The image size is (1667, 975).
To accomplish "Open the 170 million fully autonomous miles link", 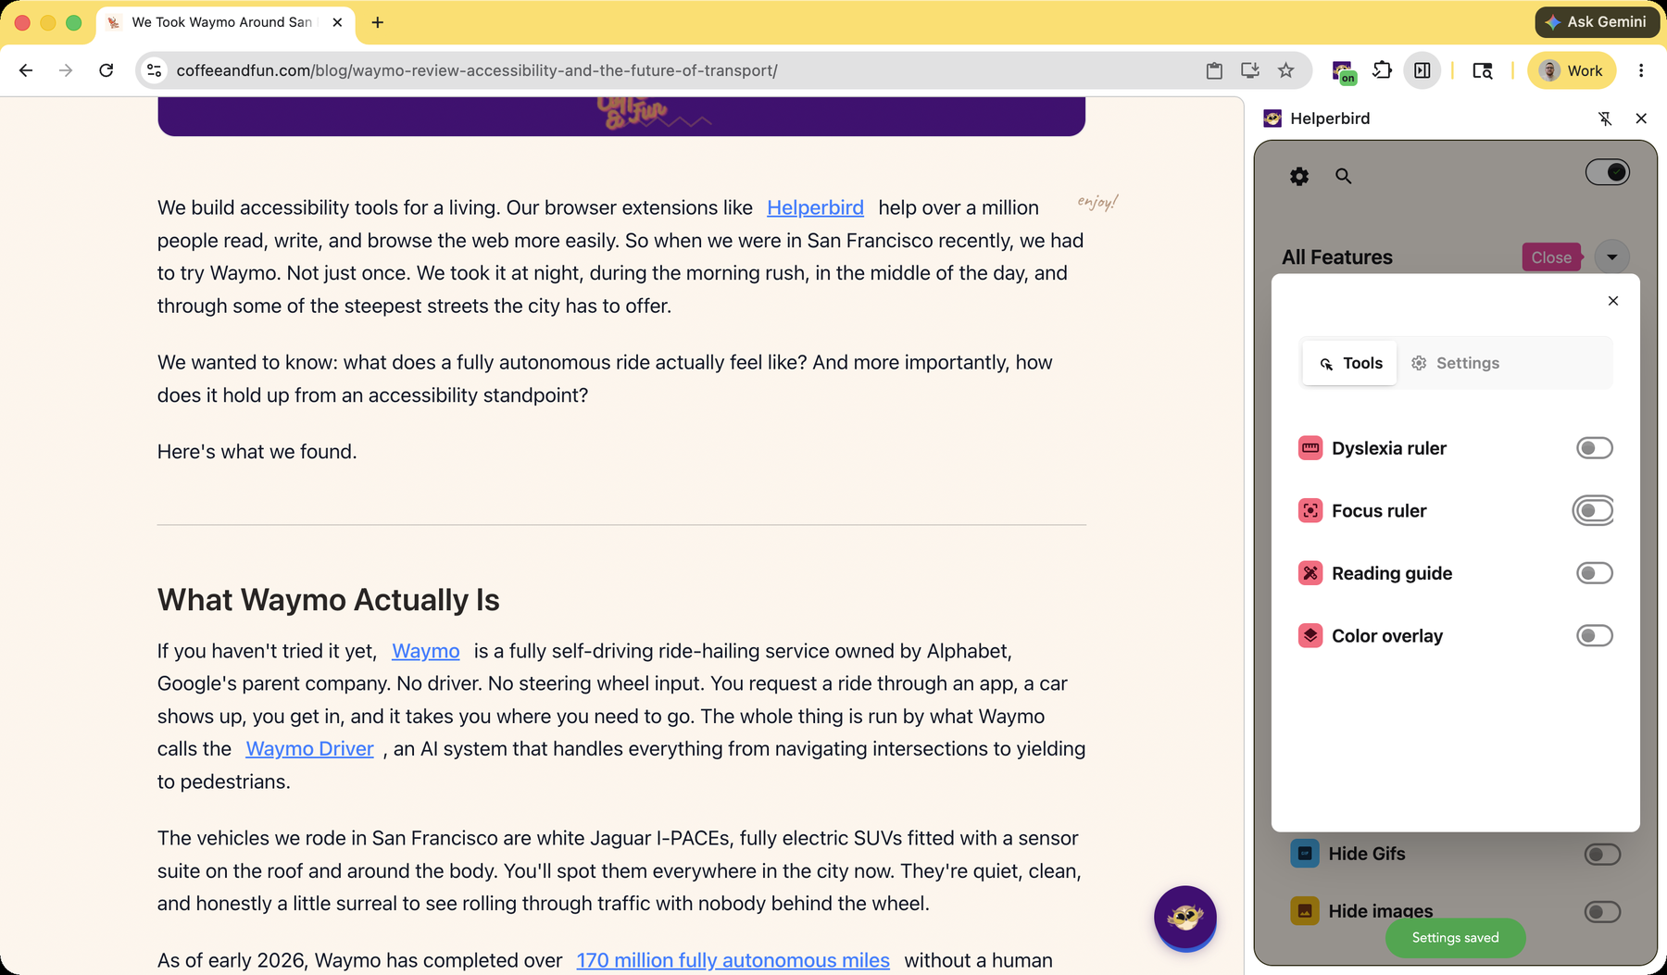I will point(733,960).
